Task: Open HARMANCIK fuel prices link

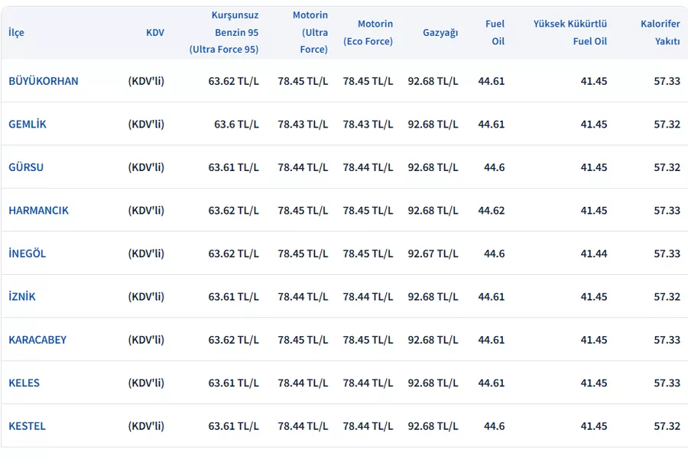Action: (38, 210)
